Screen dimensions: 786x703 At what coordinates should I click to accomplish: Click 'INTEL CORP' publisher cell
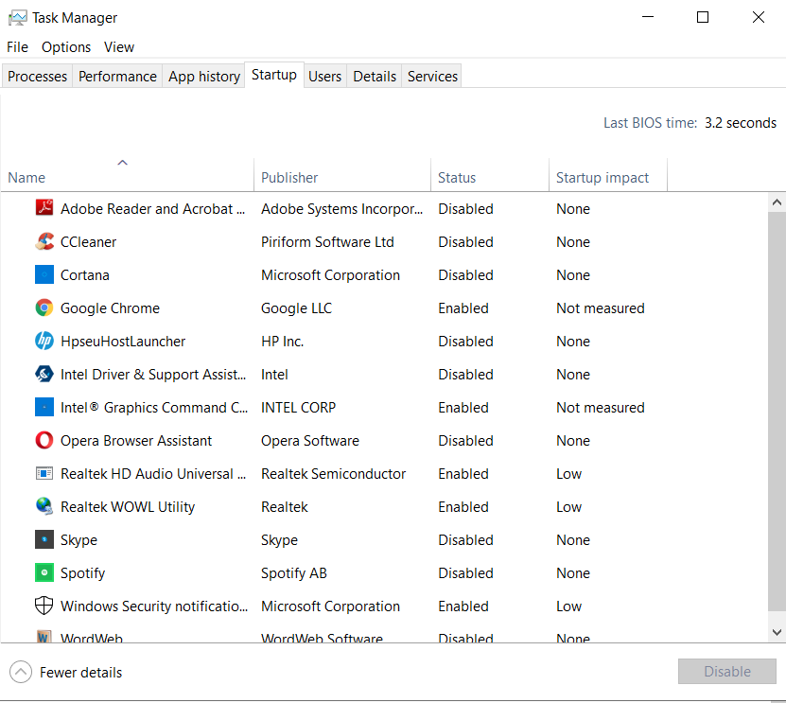point(298,407)
